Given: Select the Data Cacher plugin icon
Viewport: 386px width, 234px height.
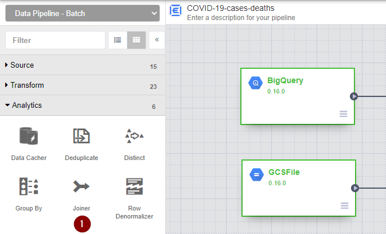Looking at the screenshot, I should (29, 136).
